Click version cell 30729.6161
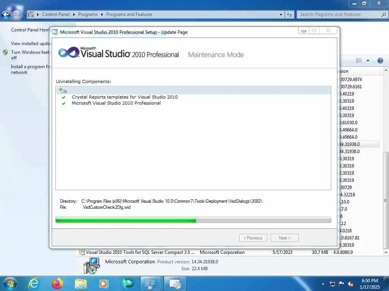 351,87
